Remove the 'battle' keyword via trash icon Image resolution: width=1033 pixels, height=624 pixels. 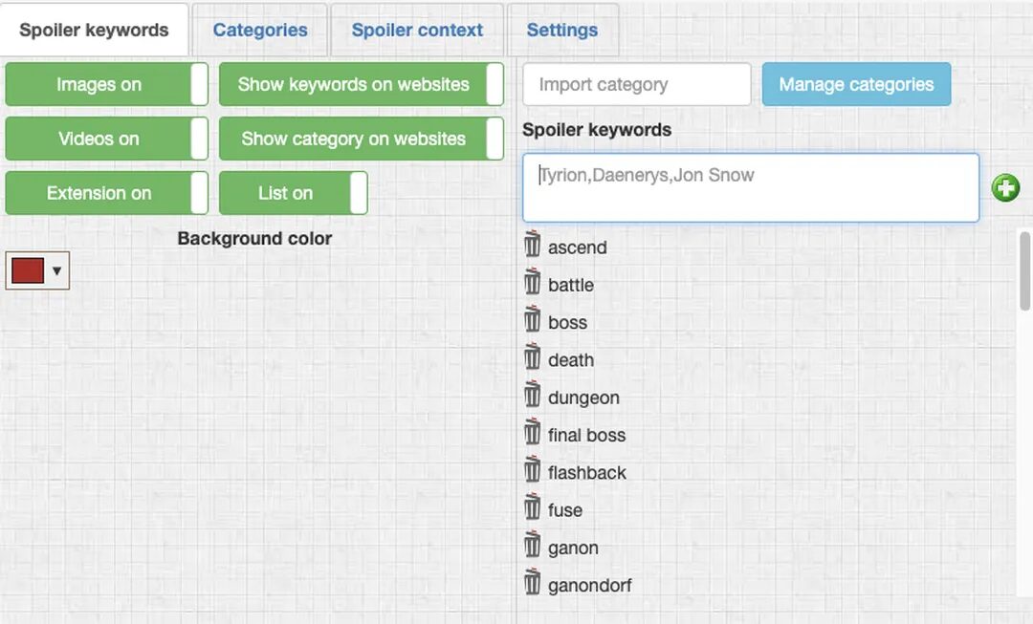(x=533, y=283)
